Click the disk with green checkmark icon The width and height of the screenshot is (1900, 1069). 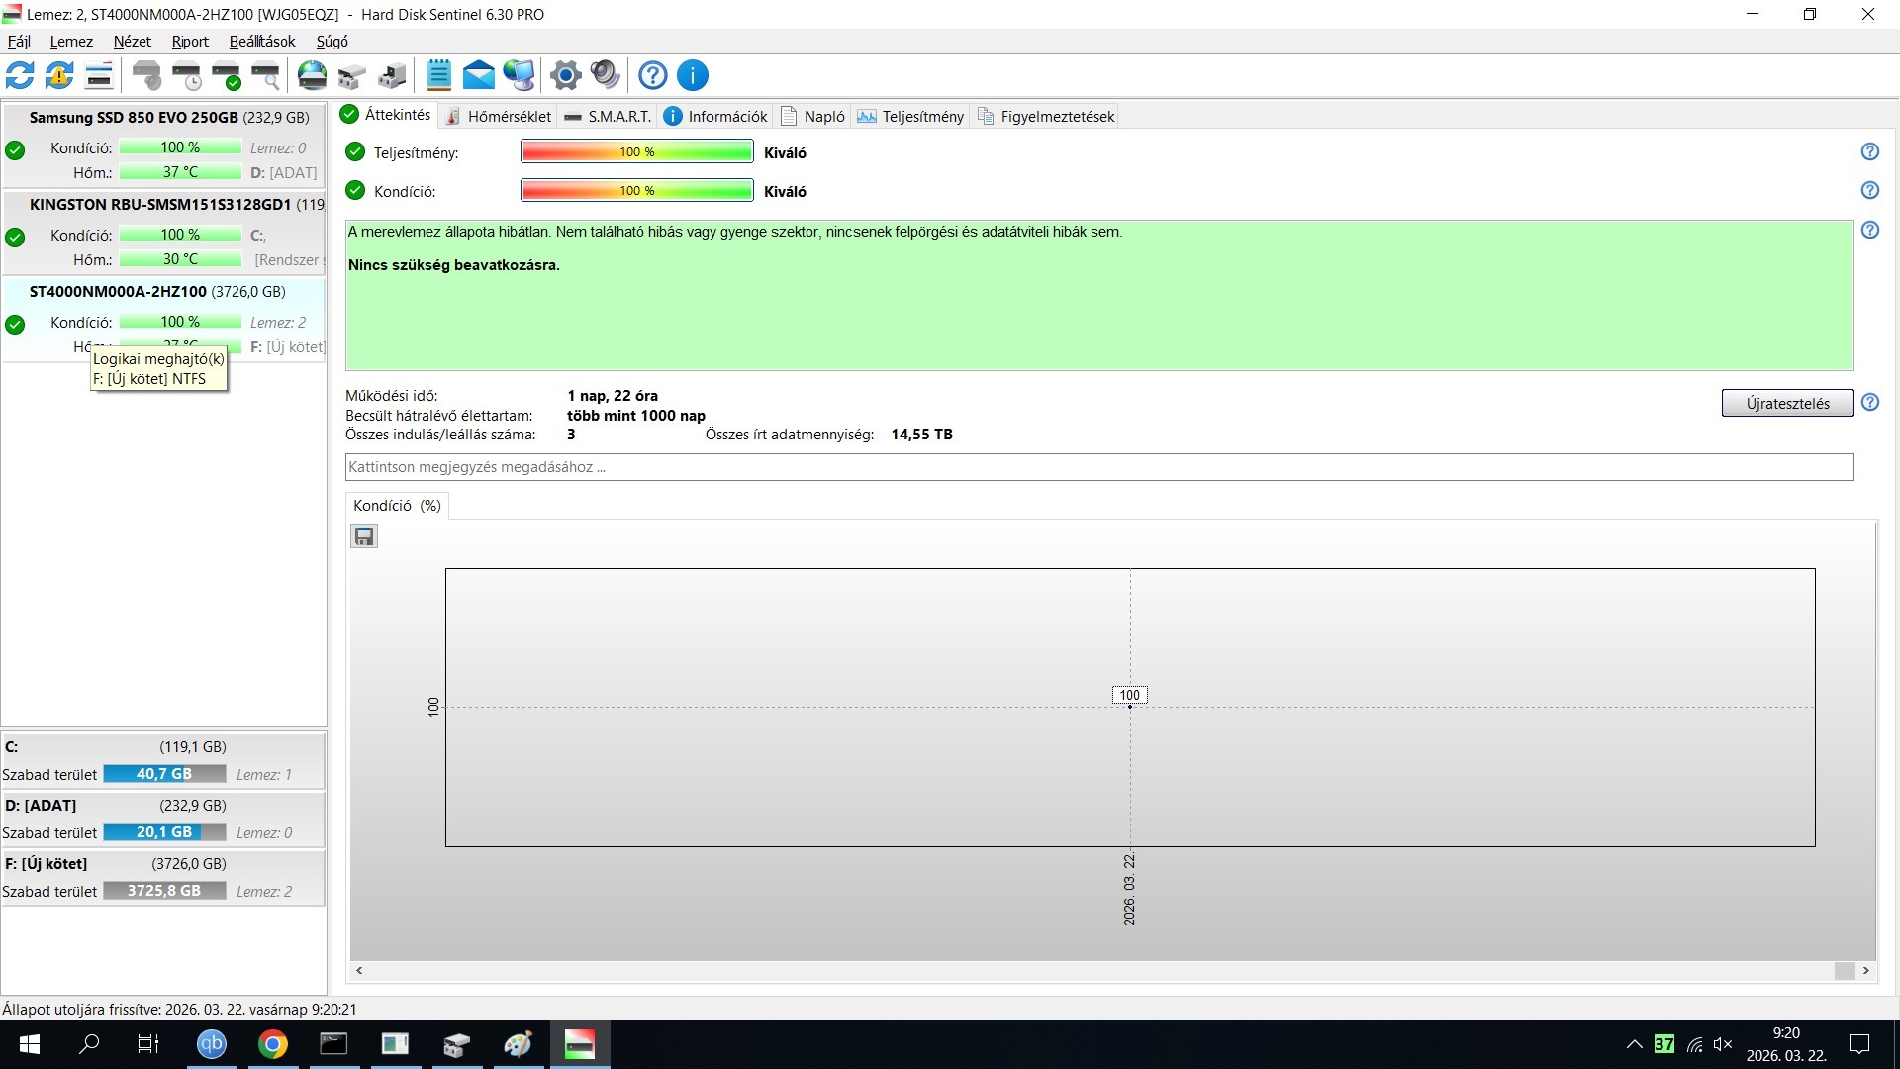[x=227, y=75]
